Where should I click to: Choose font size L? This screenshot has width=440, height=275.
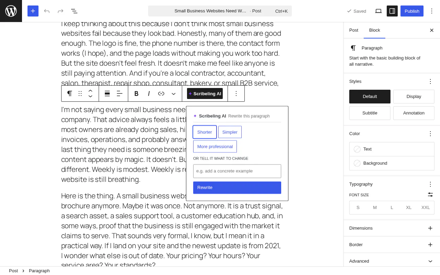tap(392, 208)
